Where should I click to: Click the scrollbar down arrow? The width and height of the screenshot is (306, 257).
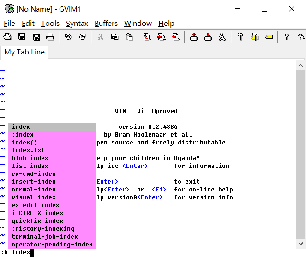(300, 244)
